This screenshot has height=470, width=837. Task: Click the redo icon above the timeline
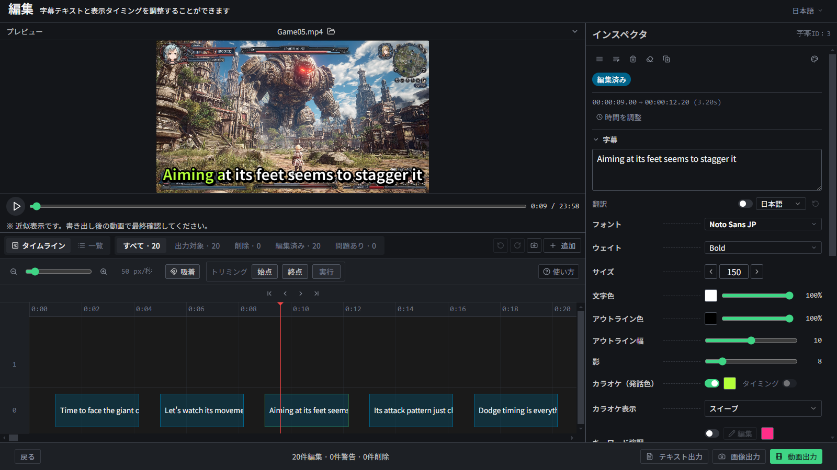[517, 245]
